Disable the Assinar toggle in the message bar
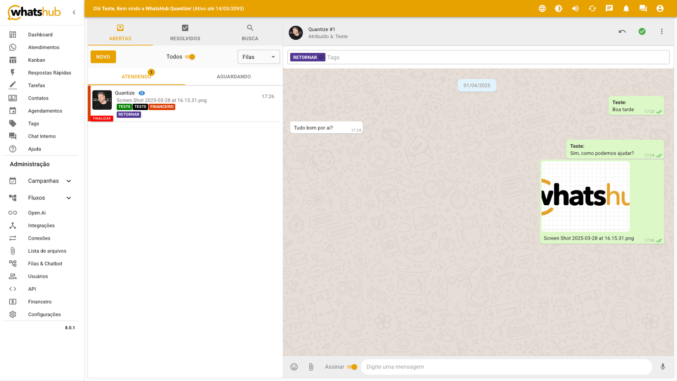Screen dimensions: 677x381 tap(353, 367)
